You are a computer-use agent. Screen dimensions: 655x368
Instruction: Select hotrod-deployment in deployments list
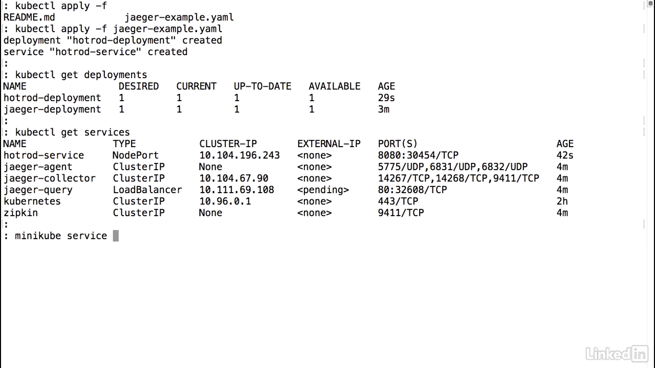(52, 98)
